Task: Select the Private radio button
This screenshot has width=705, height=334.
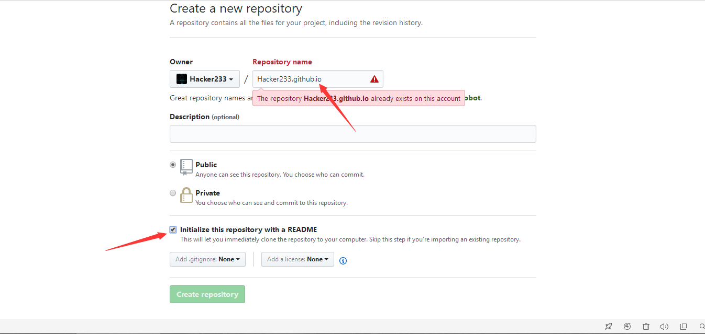Action: [173, 193]
